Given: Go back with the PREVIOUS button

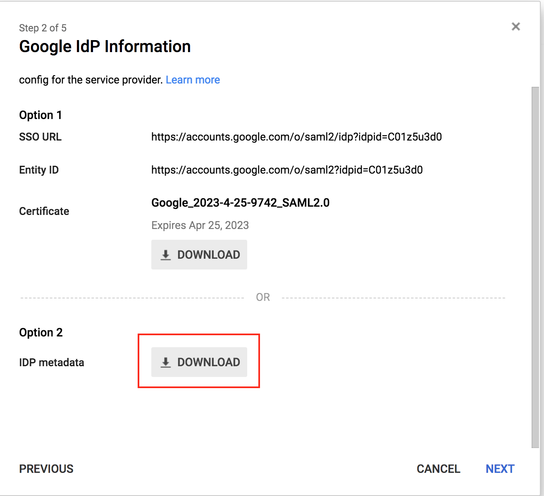Looking at the screenshot, I should coord(46,469).
